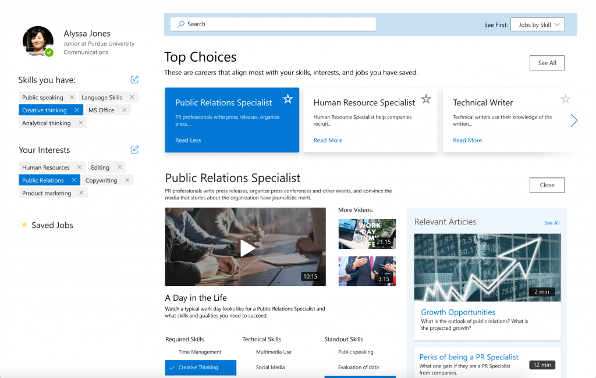Image resolution: width=596 pixels, height=378 pixels.
Task: Click the next arrow on career cards
Action: [574, 120]
